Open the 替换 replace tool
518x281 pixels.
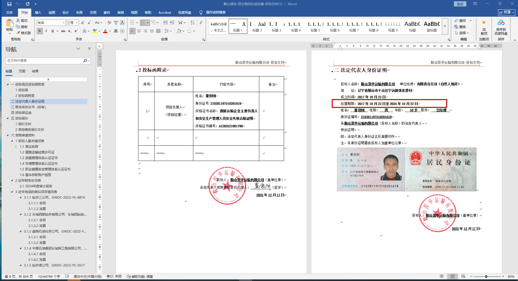[x=460, y=27]
